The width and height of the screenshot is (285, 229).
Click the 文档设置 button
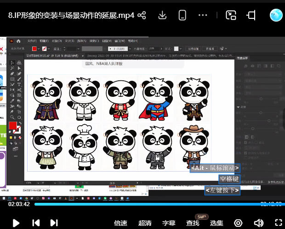[193, 49]
